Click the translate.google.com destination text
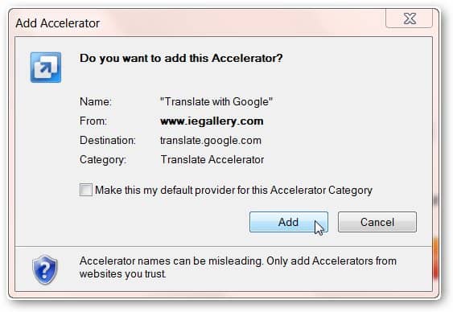The width and height of the screenshot is (453, 312). [x=211, y=141]
